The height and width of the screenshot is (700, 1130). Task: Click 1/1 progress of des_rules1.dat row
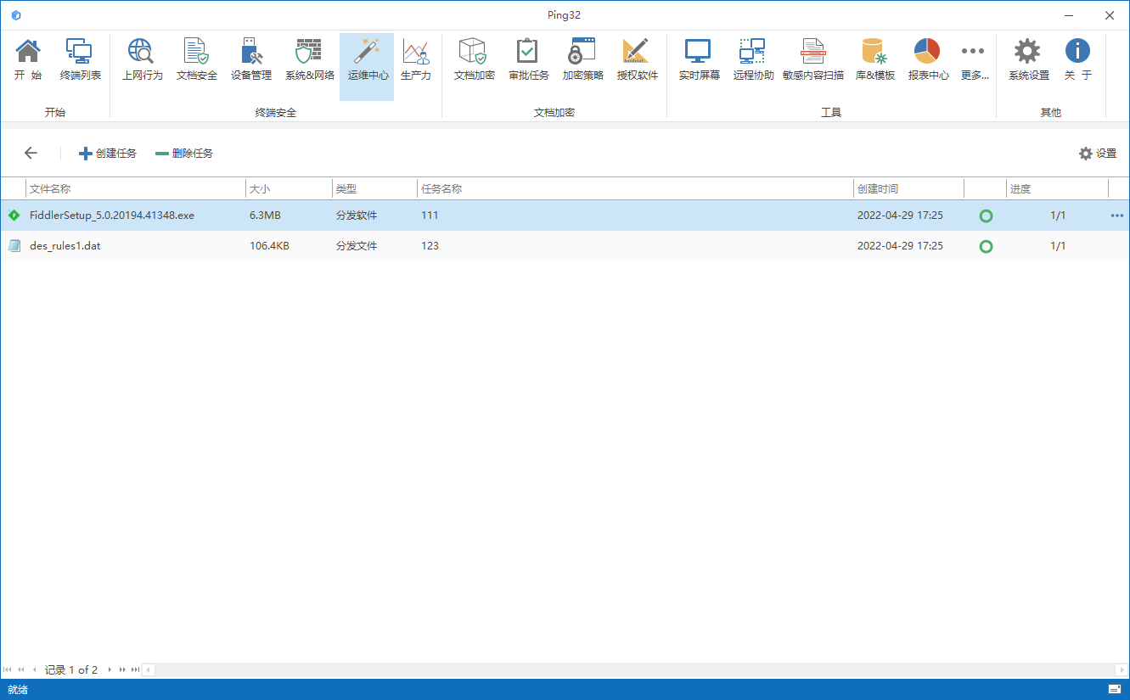(x=1058, y=246)
